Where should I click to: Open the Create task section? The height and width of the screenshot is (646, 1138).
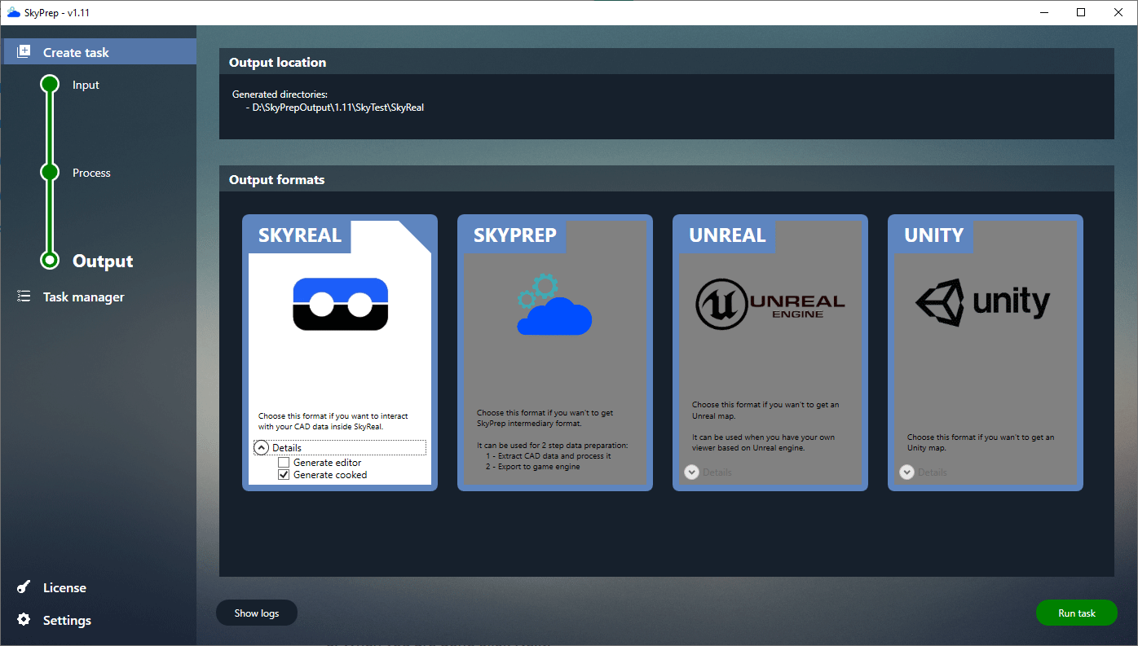coord(99,51)
